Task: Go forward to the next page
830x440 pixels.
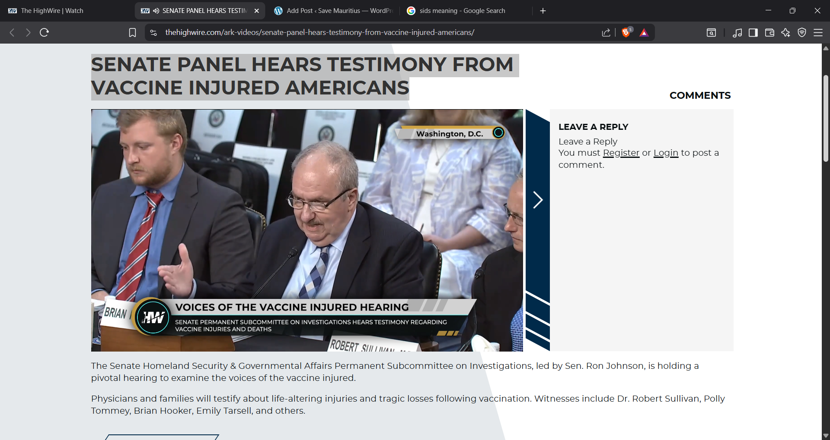Action: [x=28, y=32]
